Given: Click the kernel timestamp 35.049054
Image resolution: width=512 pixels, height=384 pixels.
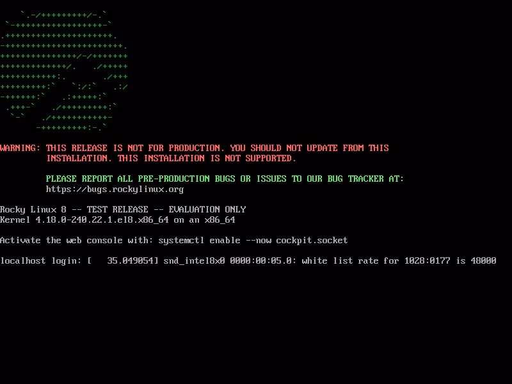Looking at the screenshot, I should 130,261.
